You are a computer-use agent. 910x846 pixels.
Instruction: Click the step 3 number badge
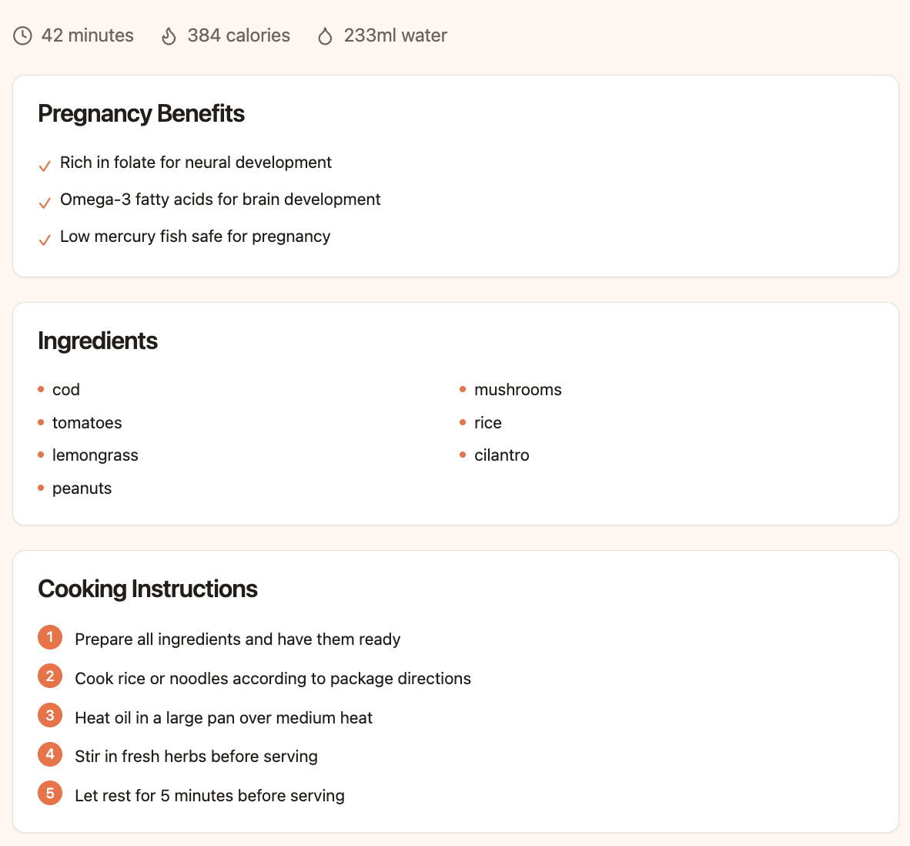click(x=50, y=716)
